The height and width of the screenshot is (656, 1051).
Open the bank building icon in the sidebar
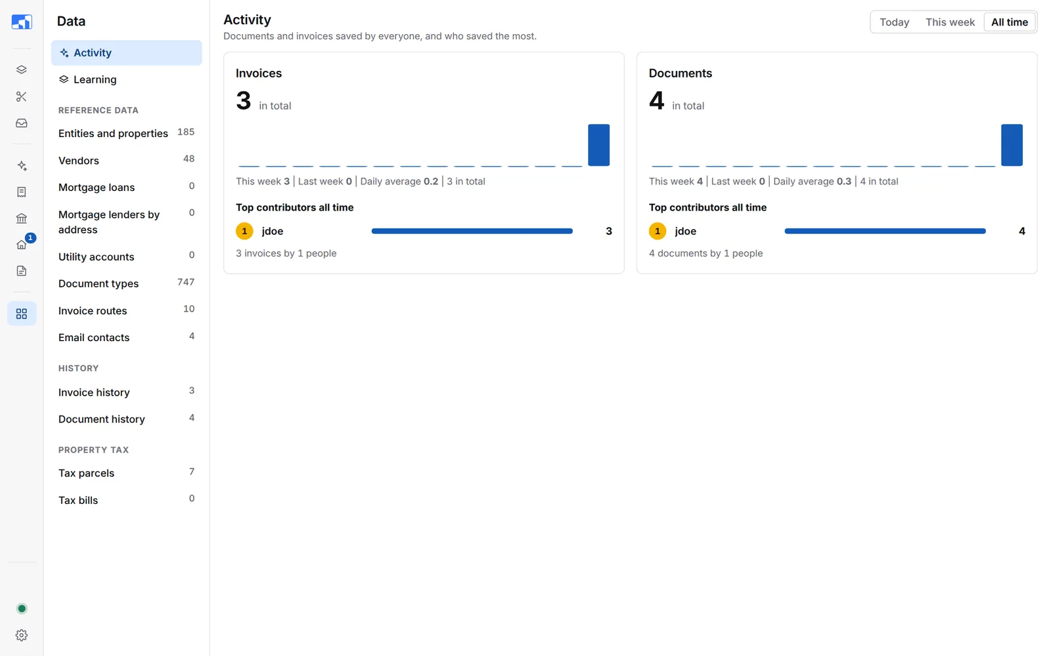[x=22, y=218]
